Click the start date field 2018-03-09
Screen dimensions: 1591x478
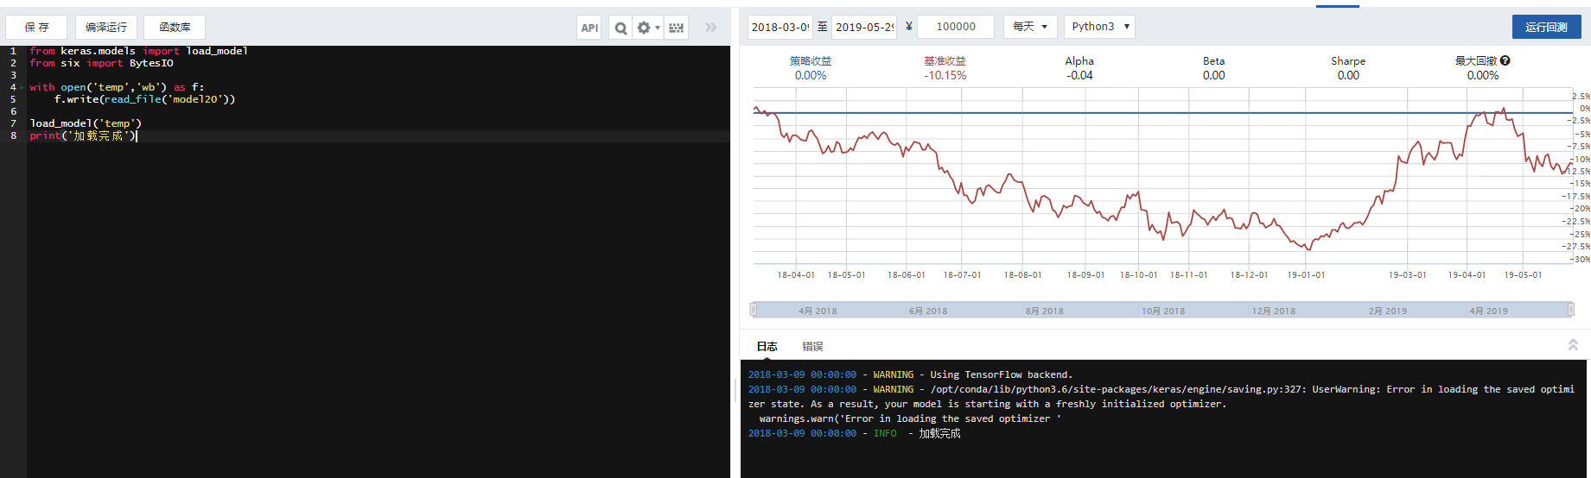pyautogui.click(x=780, y=27)
